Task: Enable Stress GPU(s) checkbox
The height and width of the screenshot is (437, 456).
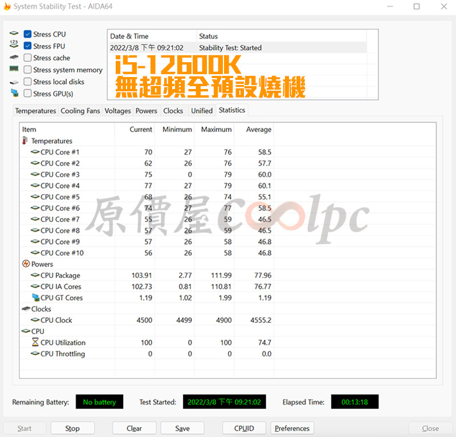Action: pos(27,94)
